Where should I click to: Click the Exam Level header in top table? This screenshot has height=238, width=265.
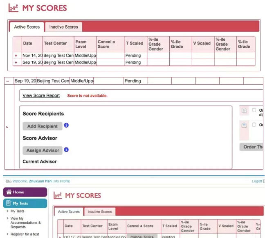coord(85,44)
